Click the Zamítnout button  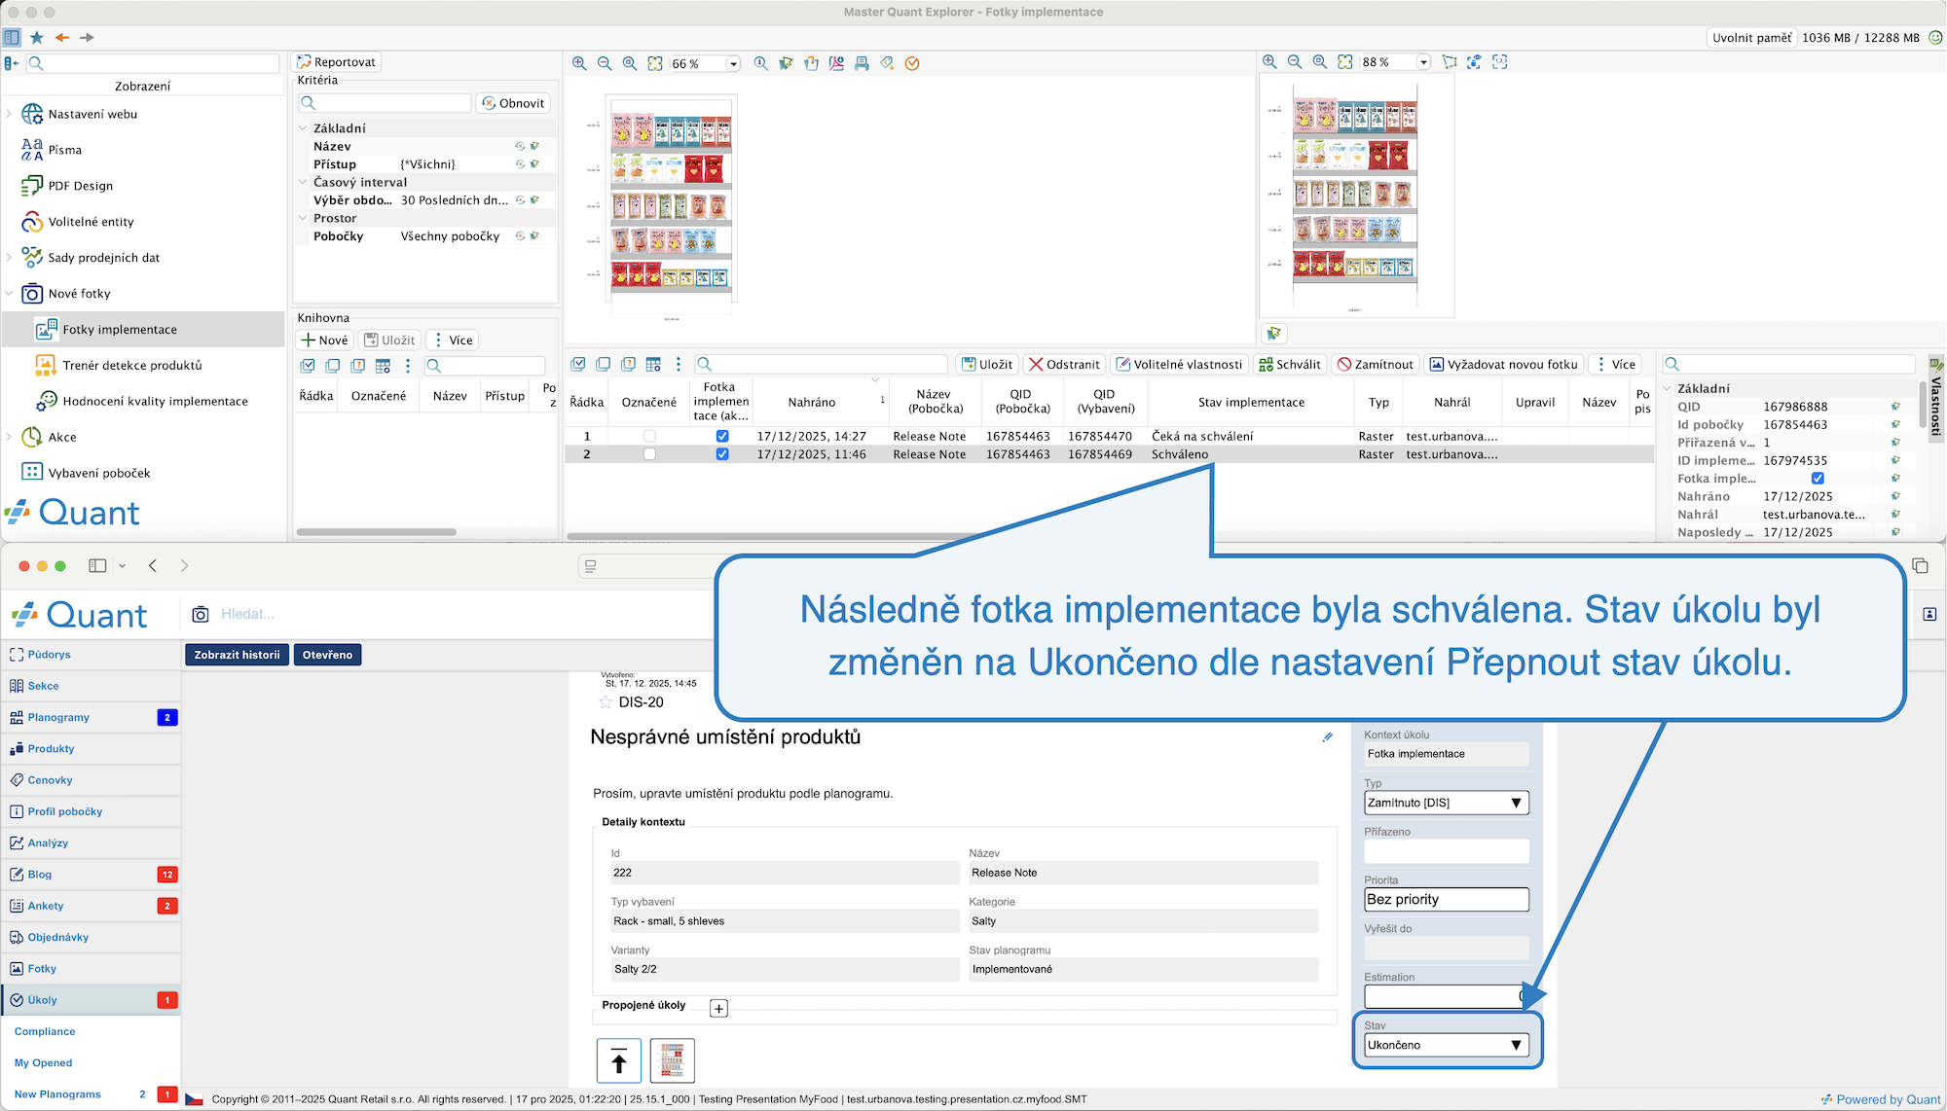pos(1375,364)
